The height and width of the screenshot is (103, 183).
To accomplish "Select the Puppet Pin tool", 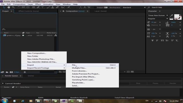I will (x=69, y=7).
